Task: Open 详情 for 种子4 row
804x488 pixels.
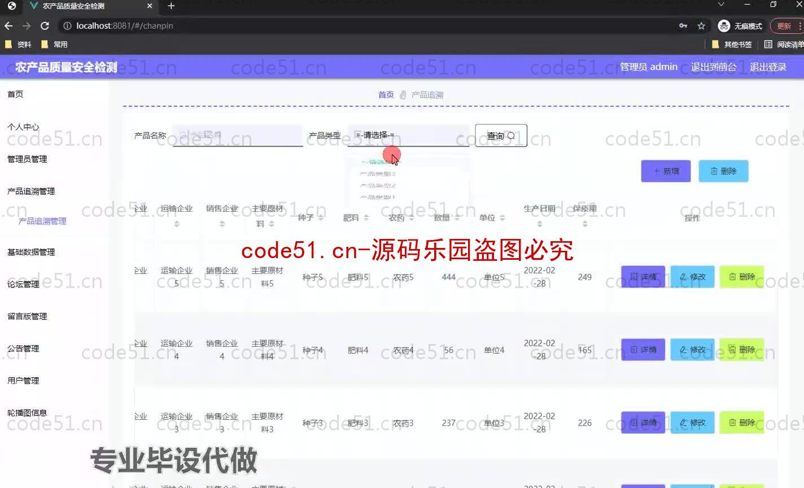Action: point(643,350)
